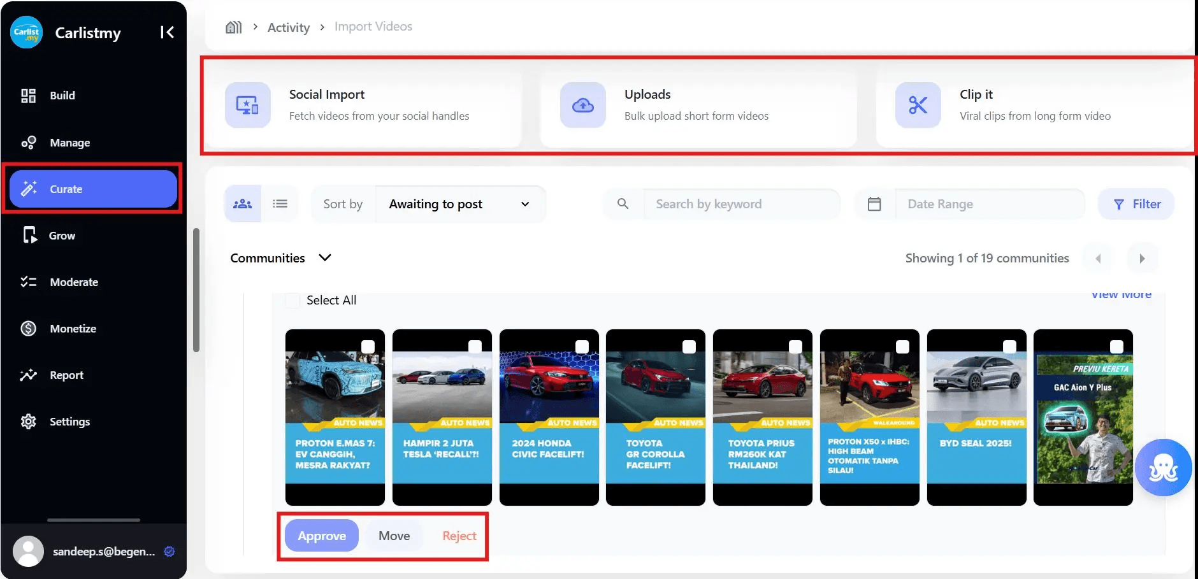This screenshot has width=1198, height=579.
Task: Focus the Search by keyword field
Action: pyautogui.click(x=742, y=204)
